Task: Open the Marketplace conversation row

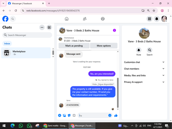Action: click(26, 53)
